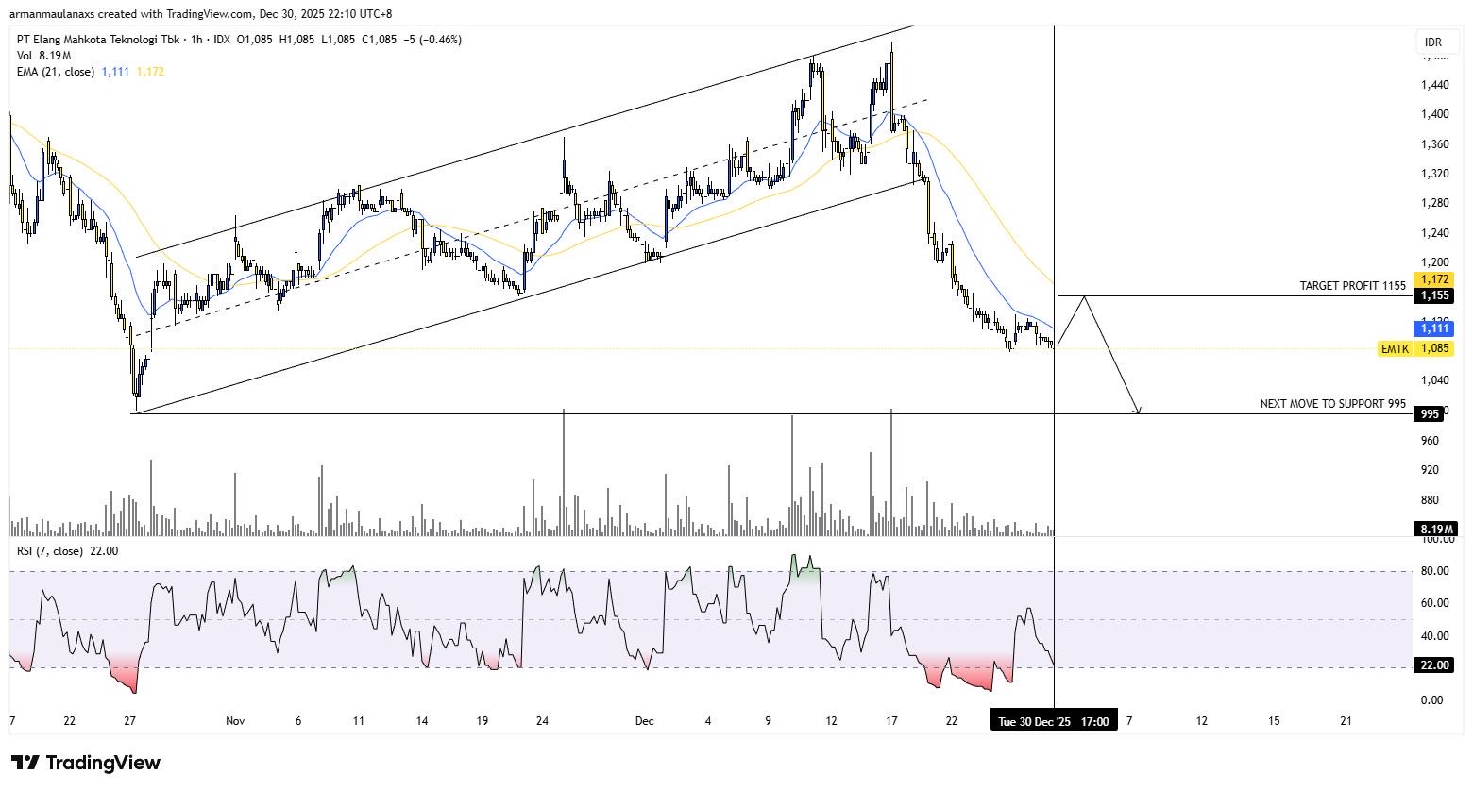Click the 880 price scale value
Screen dimensions: 1473x791
pos(1430,500)
